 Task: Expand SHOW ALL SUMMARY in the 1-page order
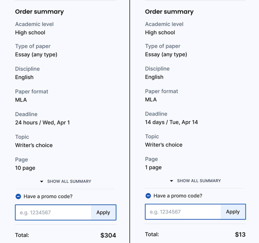(196, 181)
